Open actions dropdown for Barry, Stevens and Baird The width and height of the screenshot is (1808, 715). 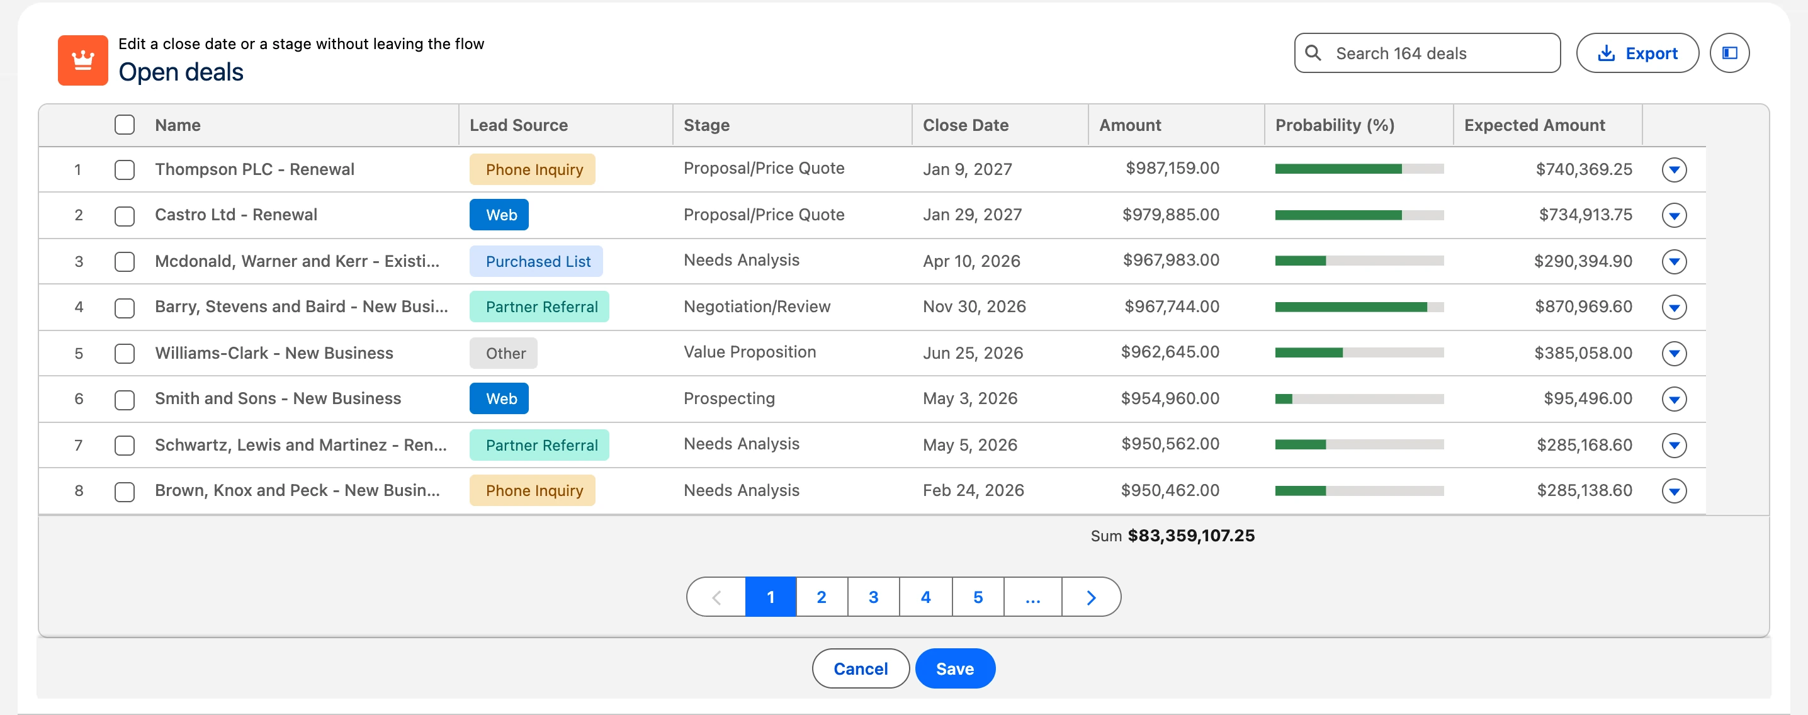coord(1674,307)
